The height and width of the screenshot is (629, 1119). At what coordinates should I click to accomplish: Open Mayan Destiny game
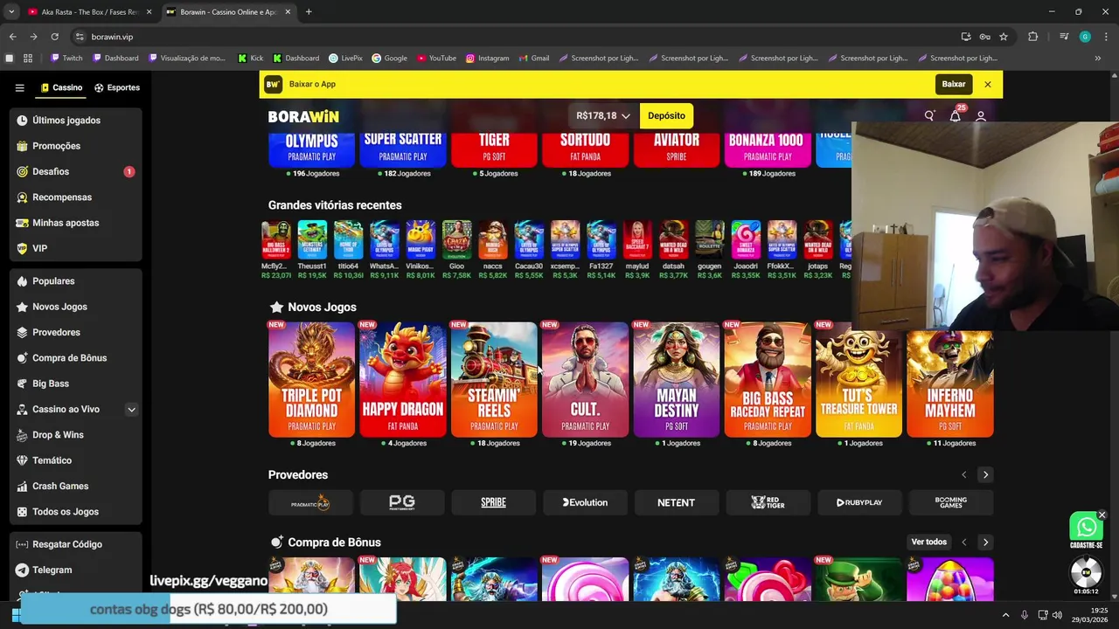(677, 379)
